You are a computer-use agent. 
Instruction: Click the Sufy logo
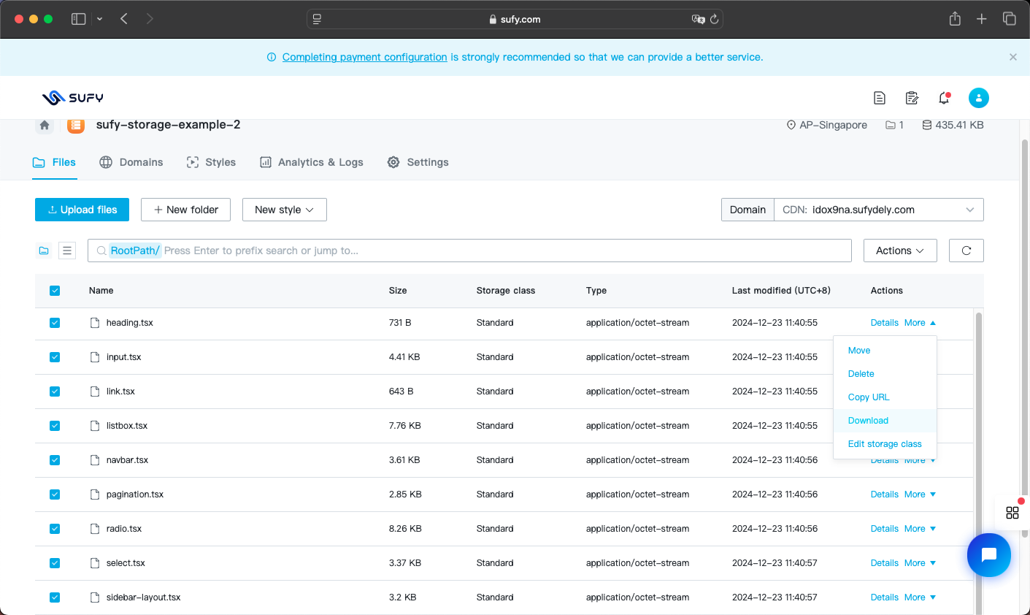tap(72, 98)
